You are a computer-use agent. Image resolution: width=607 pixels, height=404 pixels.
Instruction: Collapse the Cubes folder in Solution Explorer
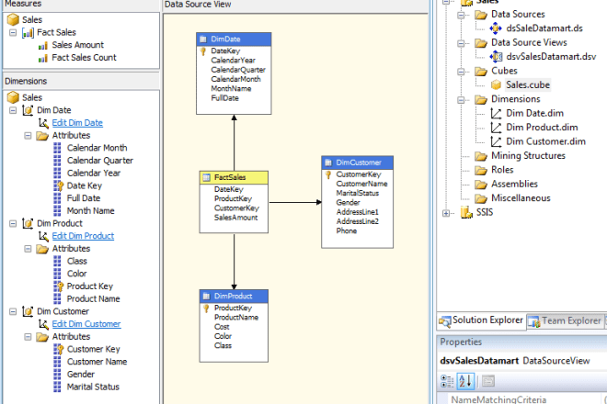coord(461,72)
